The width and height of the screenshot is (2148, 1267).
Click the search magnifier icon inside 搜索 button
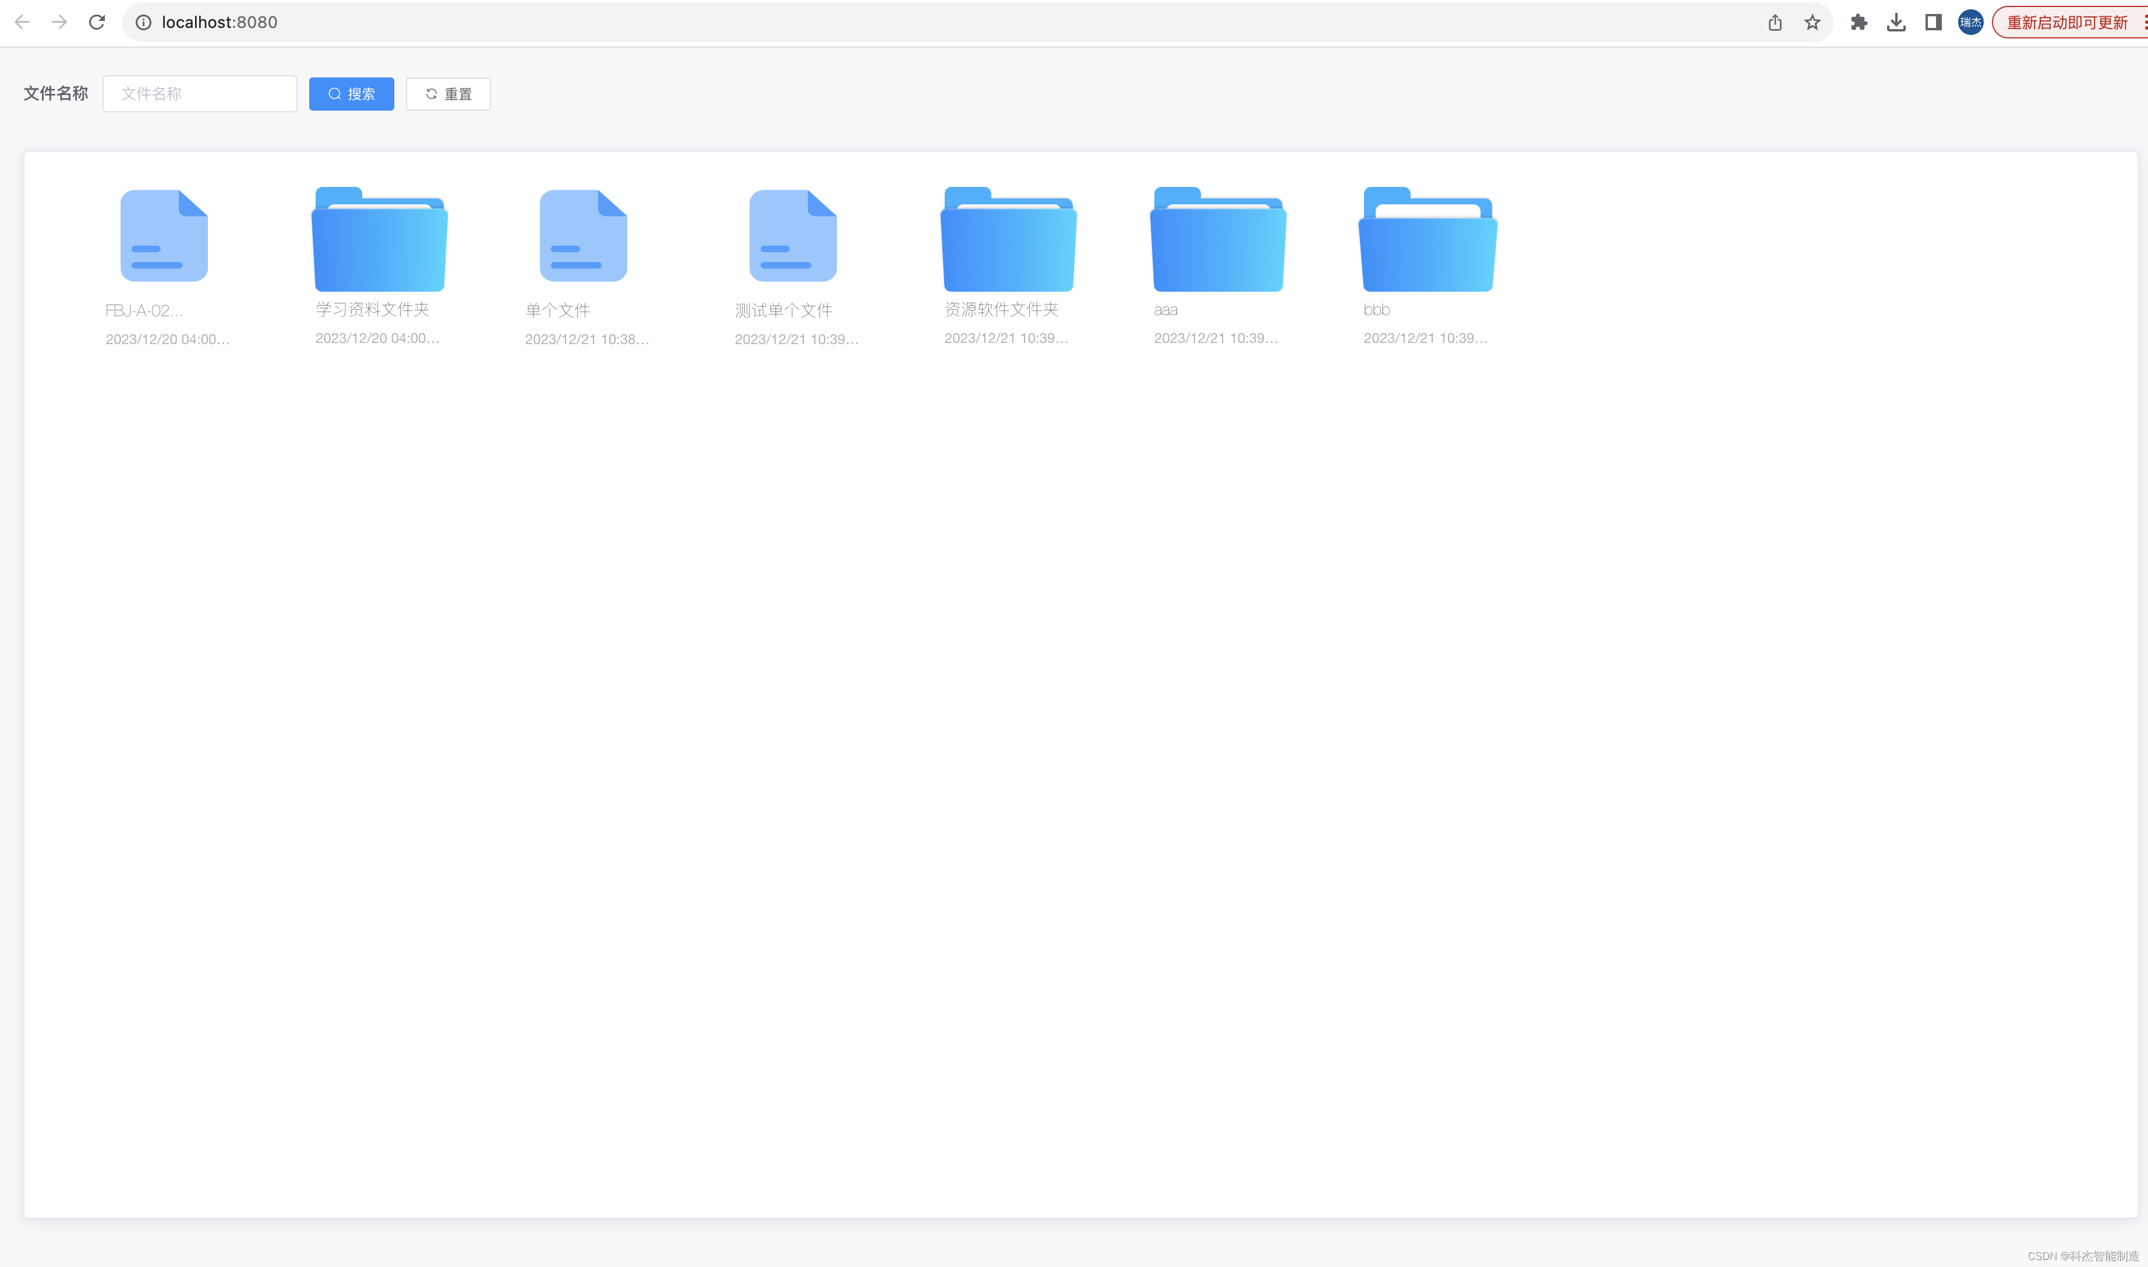pos(335,94)
